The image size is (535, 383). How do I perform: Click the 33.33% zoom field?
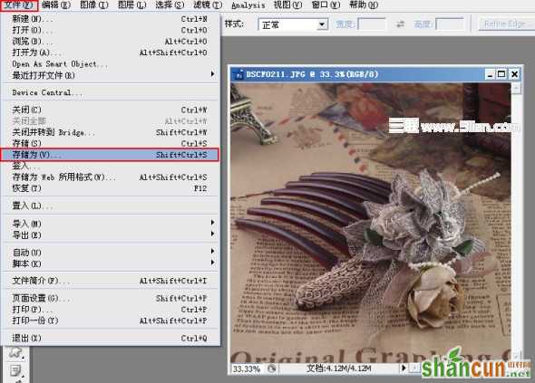tap(247, 369)
